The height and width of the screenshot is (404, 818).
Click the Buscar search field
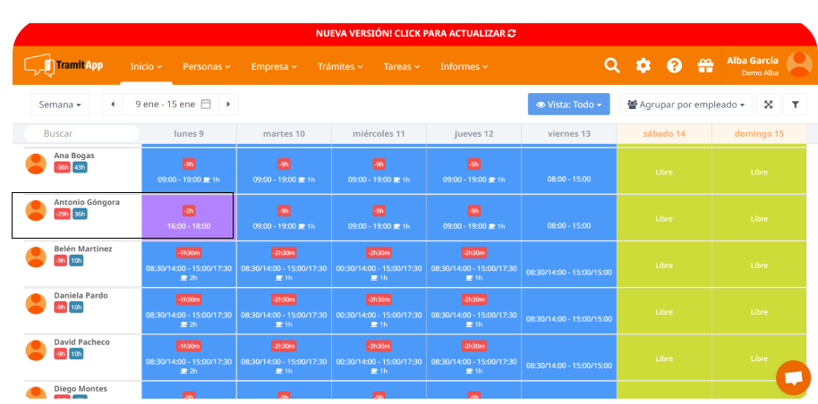click(x=81, y=133)
